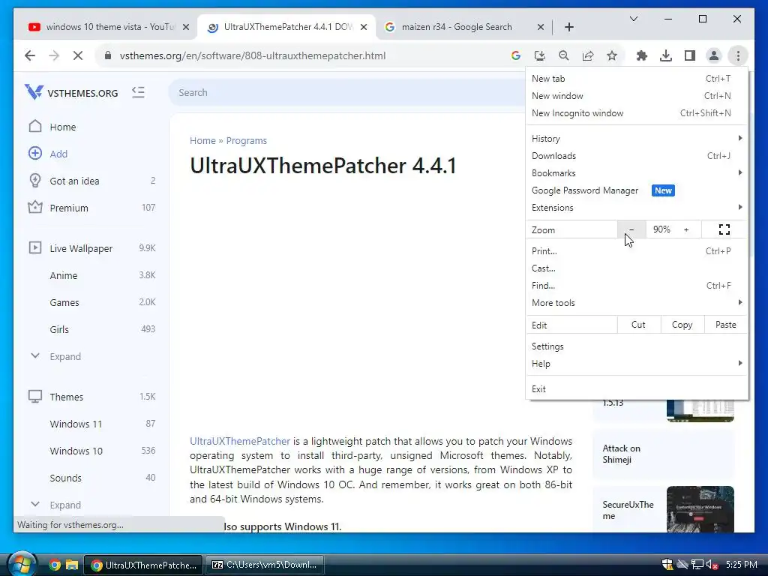
Task: Collapse the VSThemes sidebar menu icon
Action: pyautogui.click(x=138, y=92)
